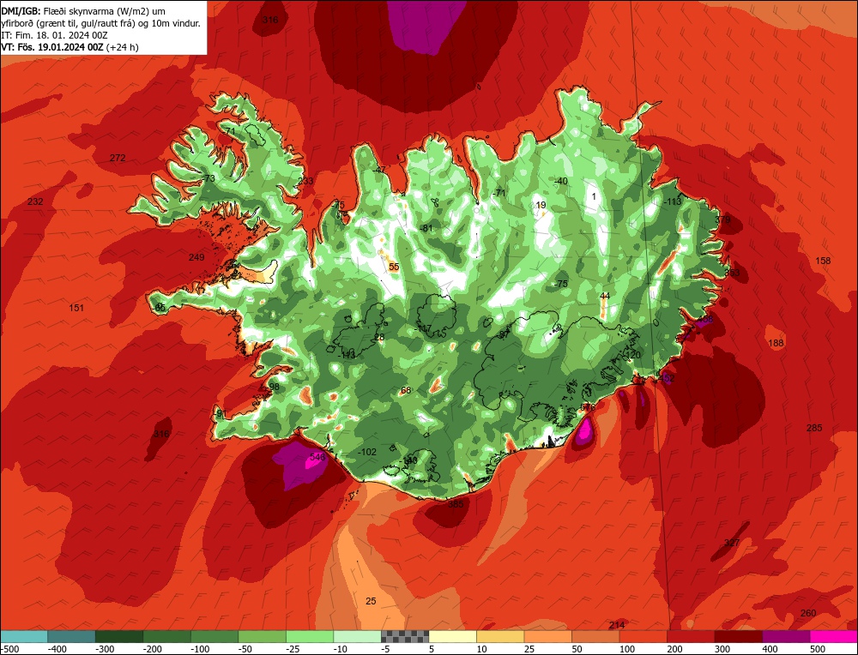Click the map value '385' south of Iceland

point(456,504)
